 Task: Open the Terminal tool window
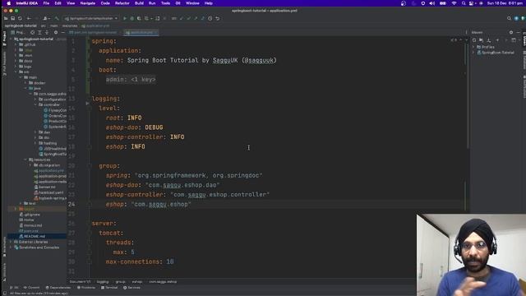[109, 288]
